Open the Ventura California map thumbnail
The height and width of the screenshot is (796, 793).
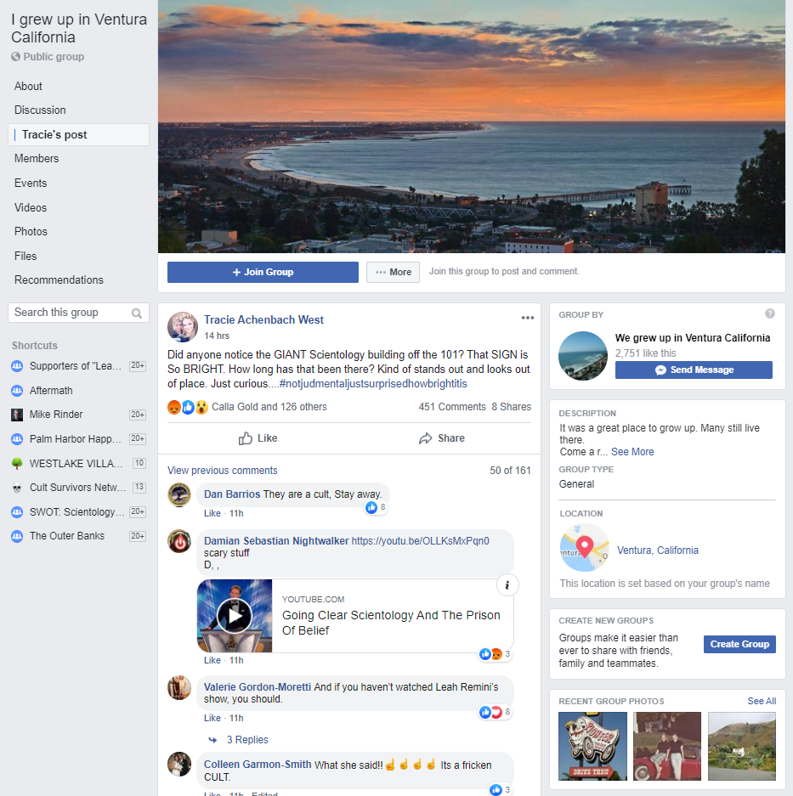click(x=584, y=549)
